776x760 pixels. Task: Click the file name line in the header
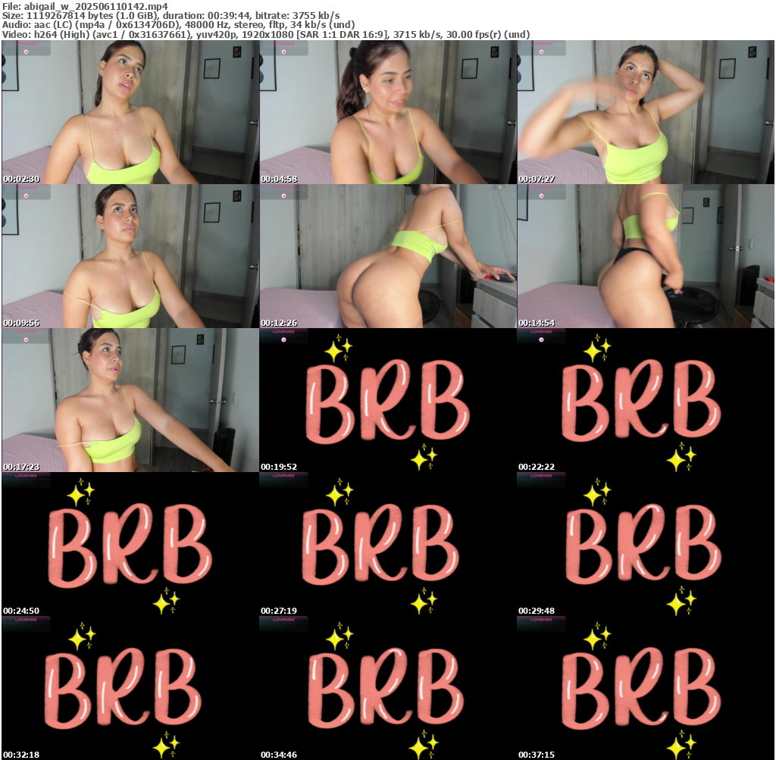pos(85,6)
